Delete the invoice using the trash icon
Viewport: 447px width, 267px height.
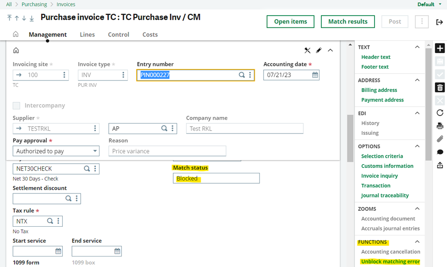click(x=439, y=87)
